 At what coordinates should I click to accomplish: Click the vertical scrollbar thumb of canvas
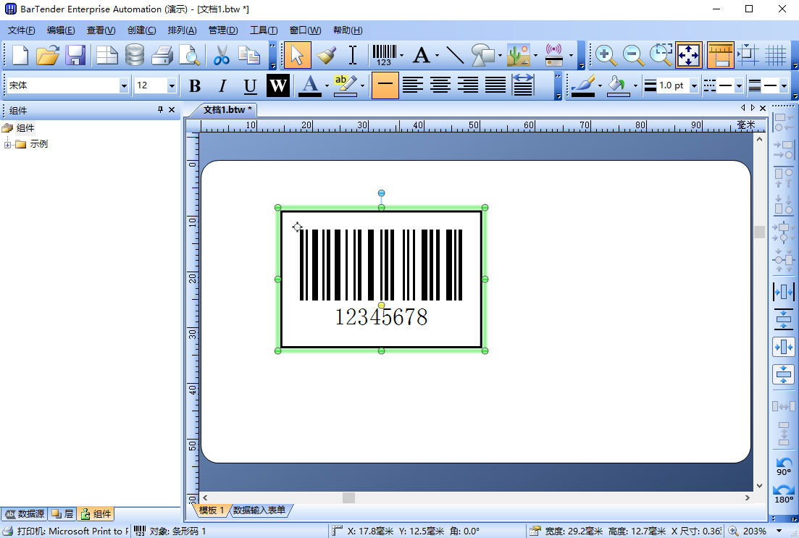[x=759, y=232]
